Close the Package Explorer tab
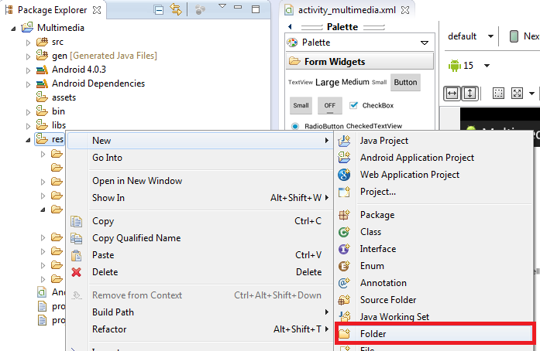Screen dimensions: 540x351 point(97,10)
